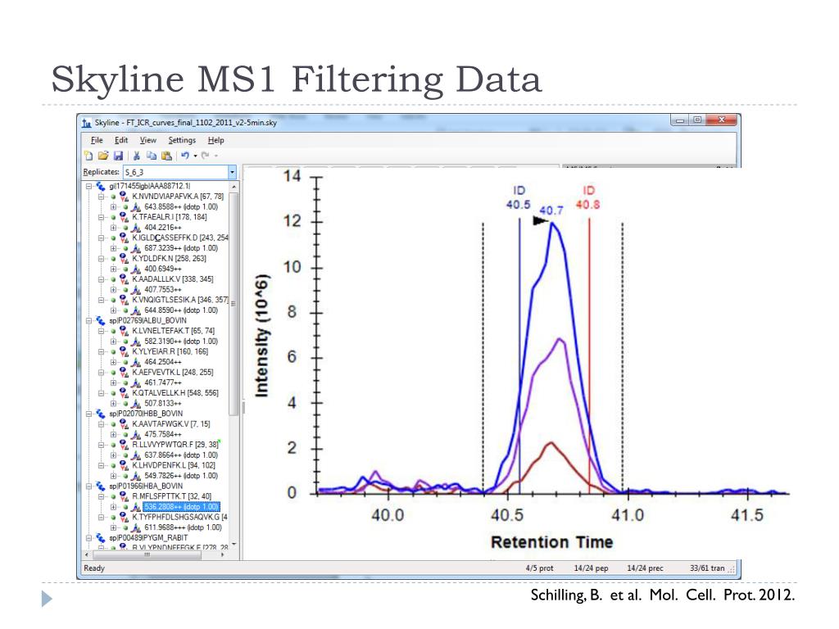Click the tree vertical scrollbar up arrow

coord(234,187)
